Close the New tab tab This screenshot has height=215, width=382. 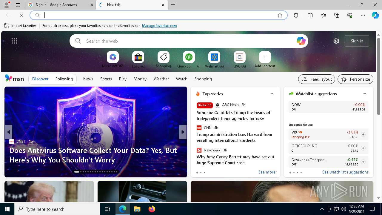pyautogui.click(x=163, y=5)
